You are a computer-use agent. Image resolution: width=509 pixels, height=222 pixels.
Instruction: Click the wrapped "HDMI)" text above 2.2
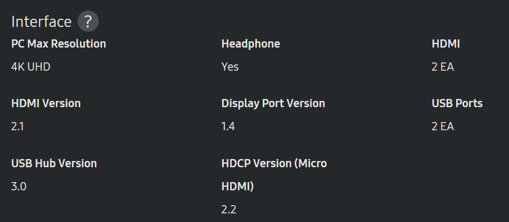237,186
